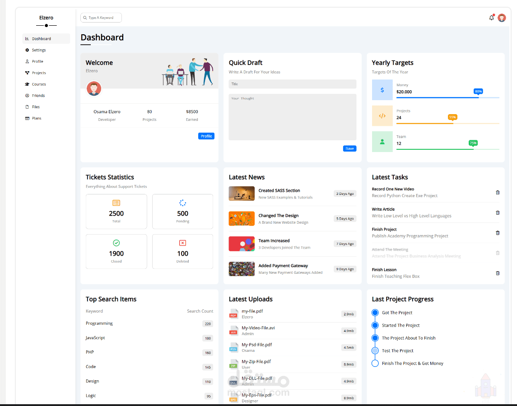Save the quick draft
This screenshot has height=406, width=517.
click(x=349, y=148)
